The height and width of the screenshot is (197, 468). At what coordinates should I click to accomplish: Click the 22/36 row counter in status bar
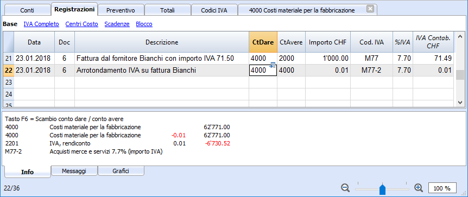click(12, 188)
